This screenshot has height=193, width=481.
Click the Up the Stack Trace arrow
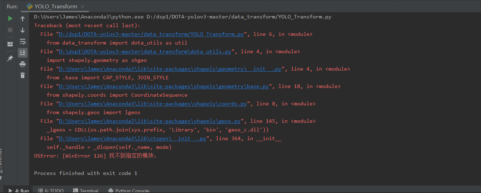(23, 19)
